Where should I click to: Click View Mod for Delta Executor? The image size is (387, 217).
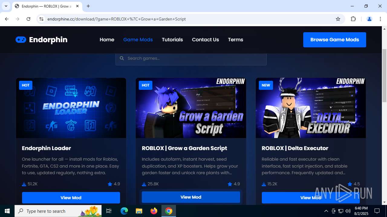[x=311, y=198]
